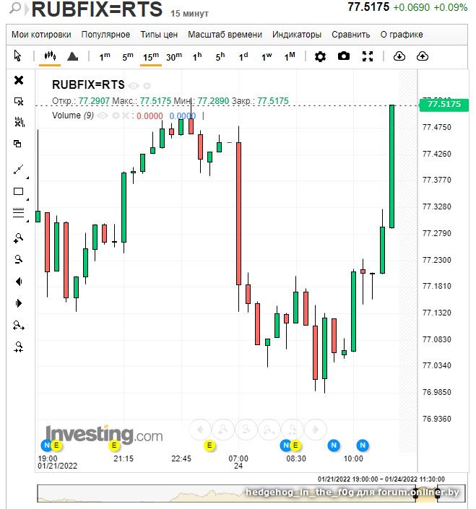
Task: Click the E event marker near 21:15
Action: coord(114,445)
